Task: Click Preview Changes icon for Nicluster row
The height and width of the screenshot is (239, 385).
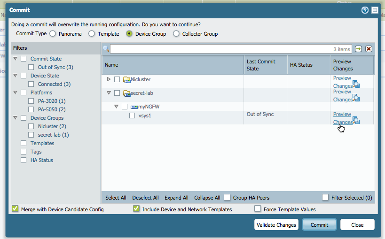Action: click(356, 85)
